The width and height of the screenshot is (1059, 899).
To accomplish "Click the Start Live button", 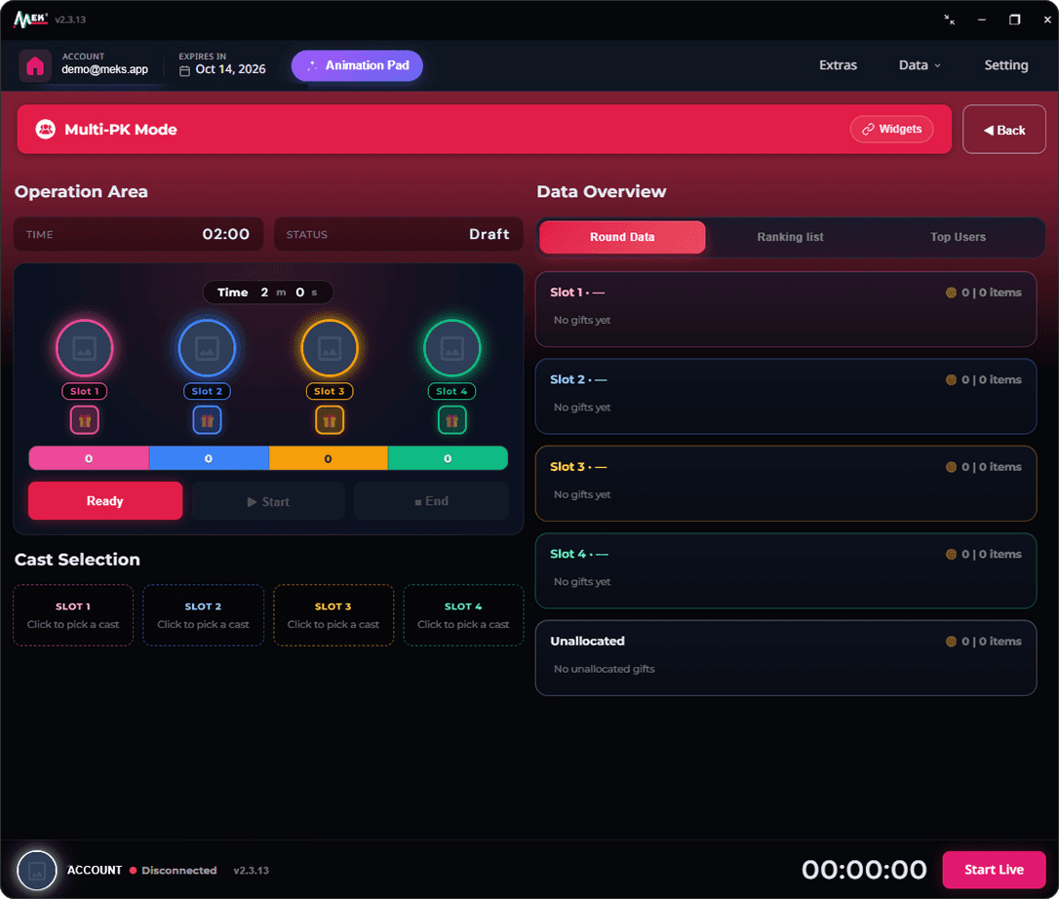I will [994, 870].
